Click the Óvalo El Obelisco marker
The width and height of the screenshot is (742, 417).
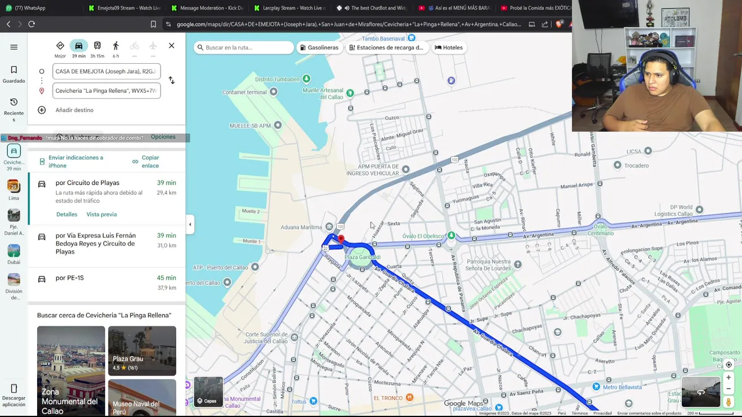(x=451, y=236)
